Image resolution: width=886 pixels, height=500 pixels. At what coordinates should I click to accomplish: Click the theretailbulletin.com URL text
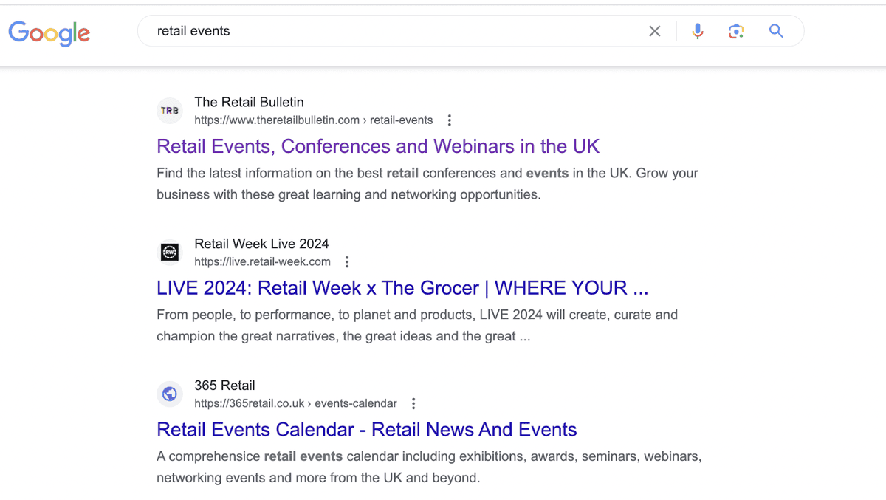[314, 120]
